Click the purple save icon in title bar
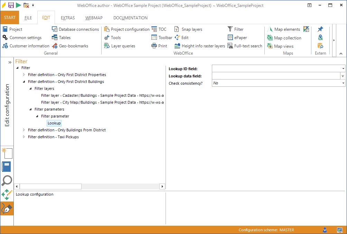 11,5
